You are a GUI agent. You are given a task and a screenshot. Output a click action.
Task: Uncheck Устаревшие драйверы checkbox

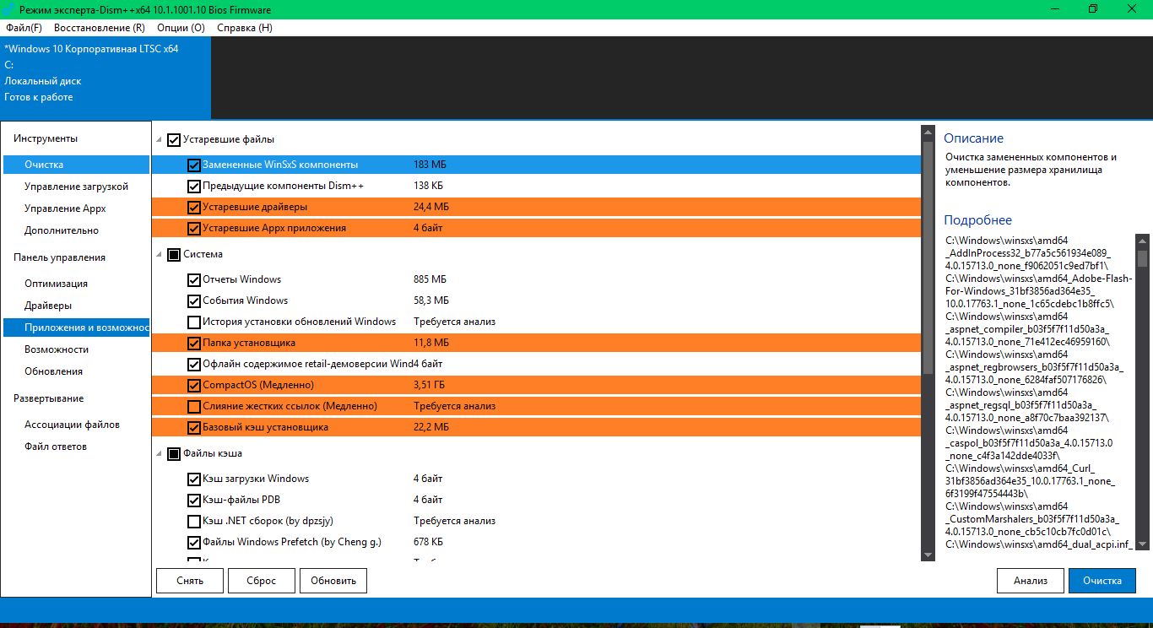(x=193, y=207)
